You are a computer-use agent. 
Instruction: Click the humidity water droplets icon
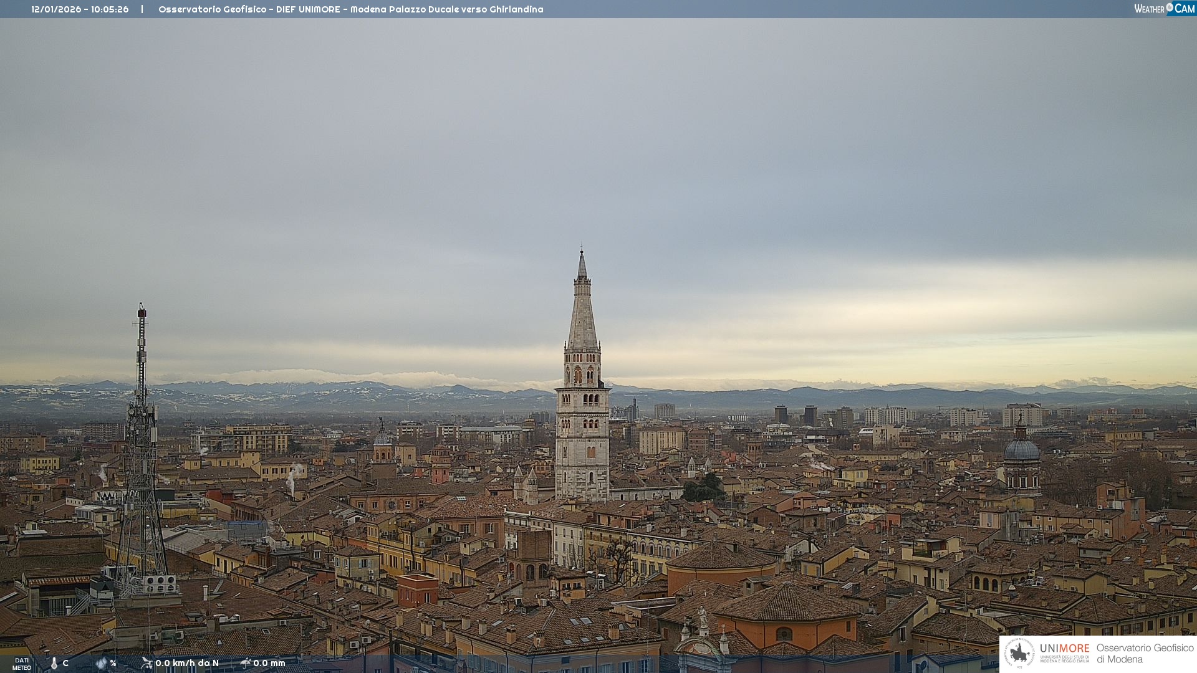[x=101, y=664]
